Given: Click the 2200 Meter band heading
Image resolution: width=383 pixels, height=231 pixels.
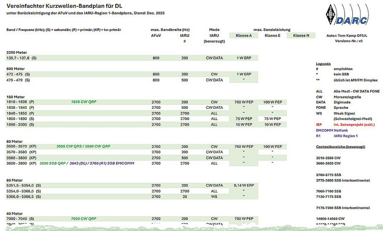Looking at the screenshot, I should click(18, 52).
